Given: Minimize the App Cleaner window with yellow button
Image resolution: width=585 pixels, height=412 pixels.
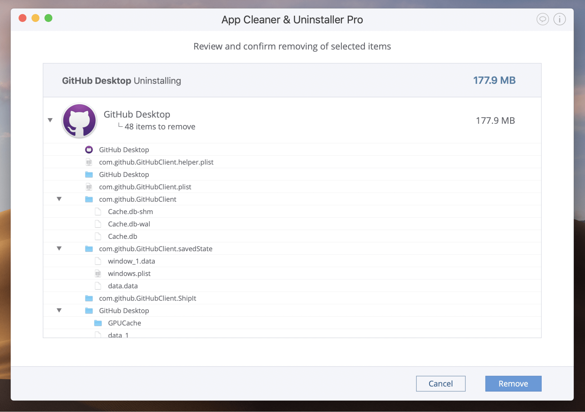Looking at the screenshot, I should point(35,18).
